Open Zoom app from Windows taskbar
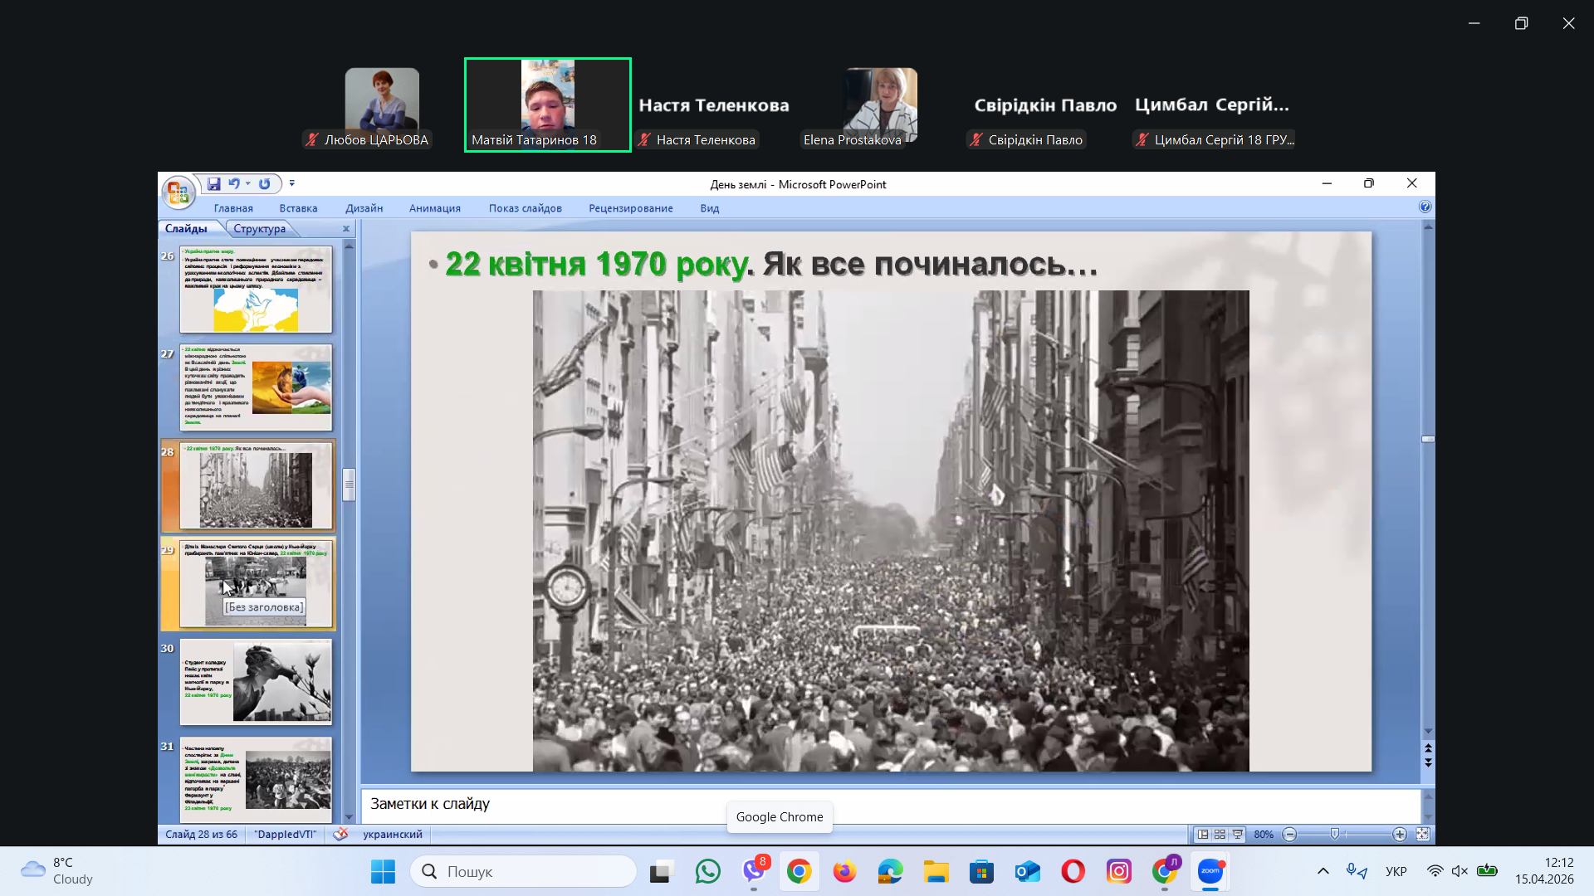Viewport: 1594px width, 896px height. 1210,871
